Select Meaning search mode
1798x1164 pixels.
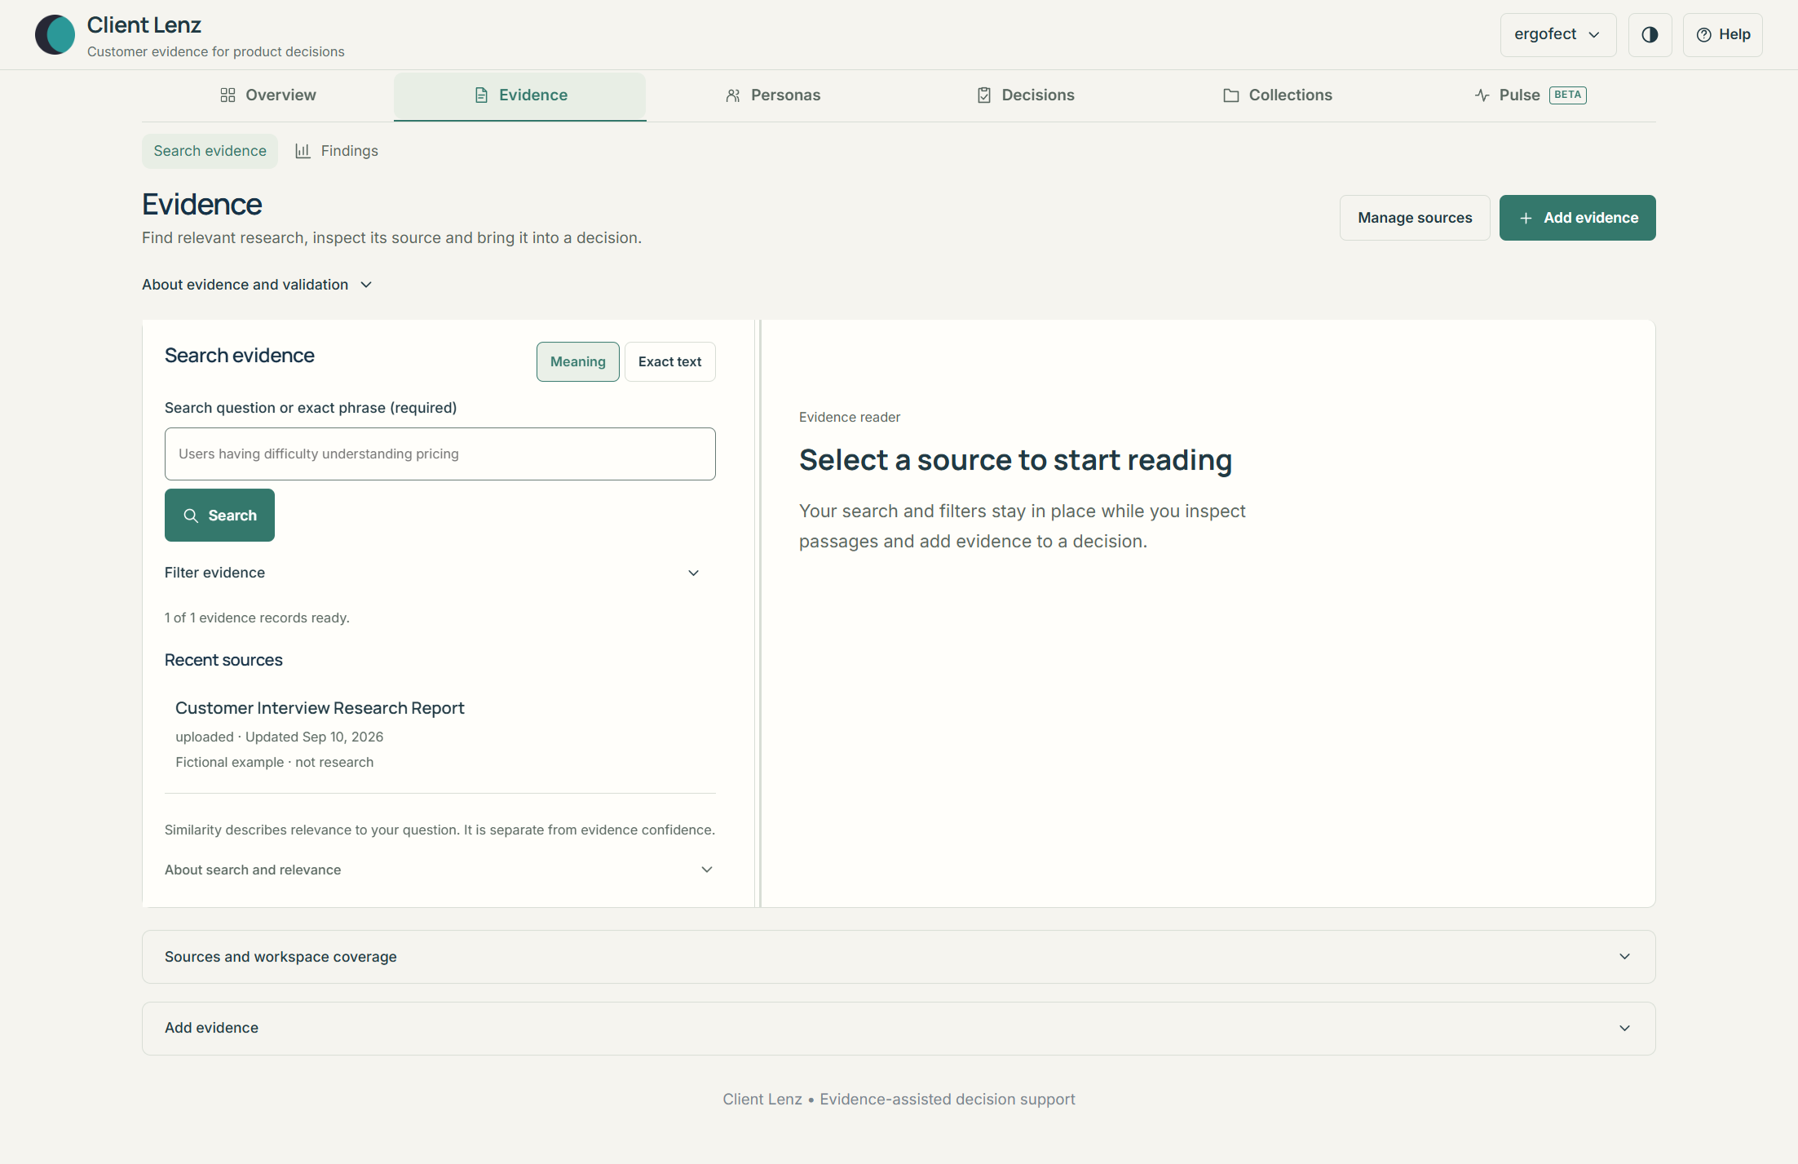pyautogui.click(x=577, y=361)
